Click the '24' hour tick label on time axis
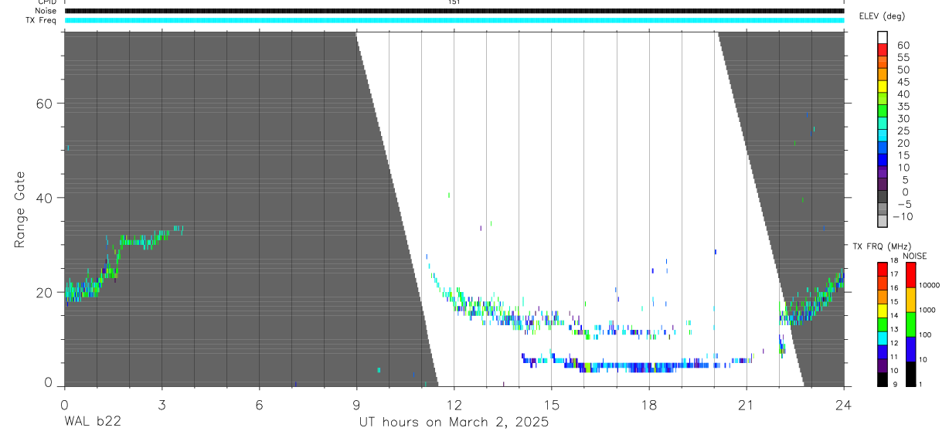The image size is (949, 438). point(844,405)
